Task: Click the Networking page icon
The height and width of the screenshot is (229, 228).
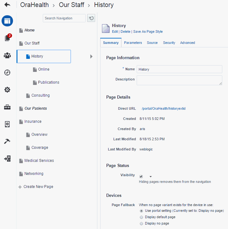Action: click(x=21, y=174)
